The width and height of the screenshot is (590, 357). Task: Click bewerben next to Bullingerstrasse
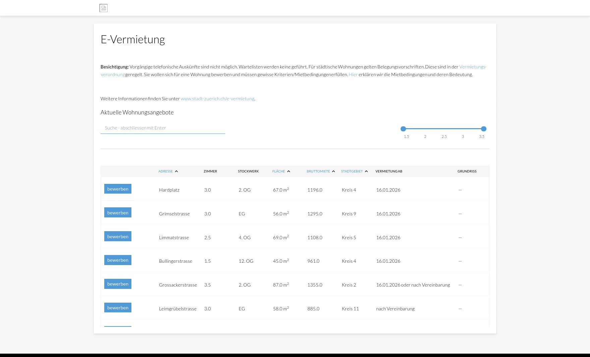(118, 260)
